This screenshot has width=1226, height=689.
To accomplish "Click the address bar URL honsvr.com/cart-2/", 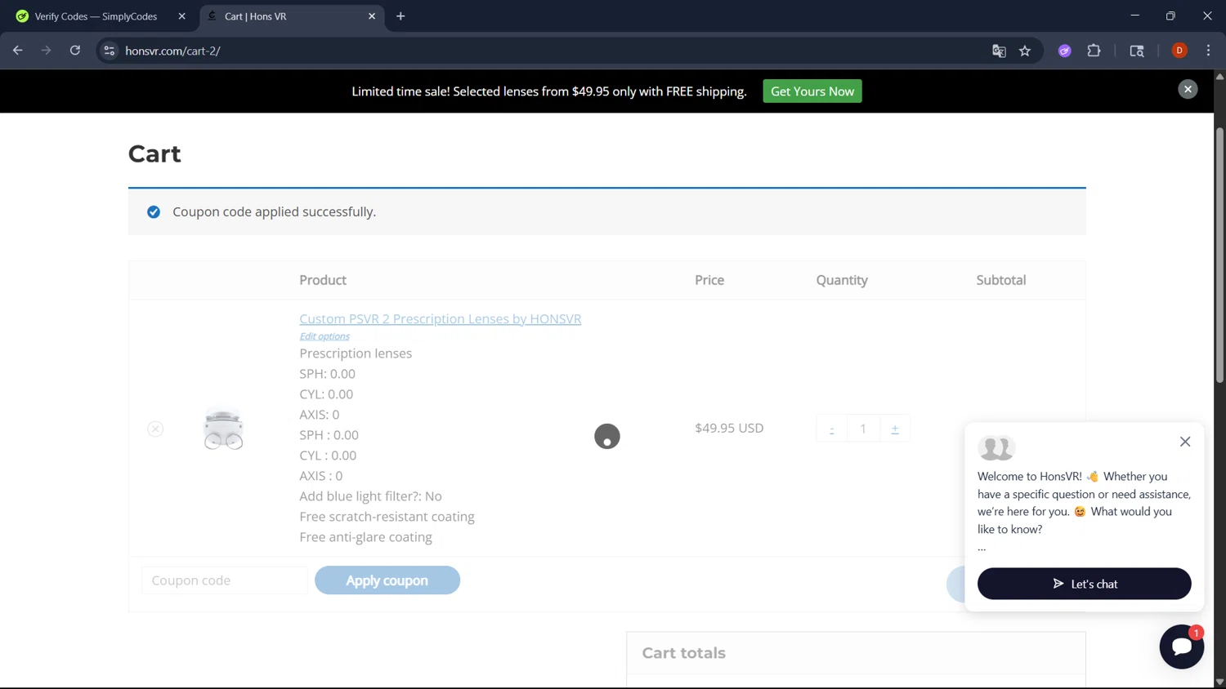I will tap(172, 51).
